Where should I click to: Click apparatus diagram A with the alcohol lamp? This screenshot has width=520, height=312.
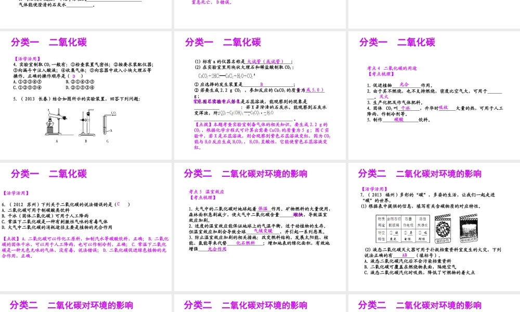58,123
